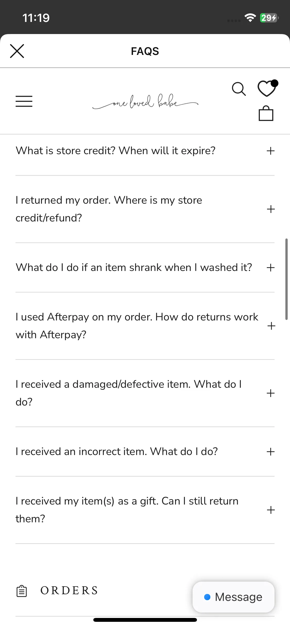Open the hamburger navigation menu
Screen dimensions: 290x628
tap(24, 101)
